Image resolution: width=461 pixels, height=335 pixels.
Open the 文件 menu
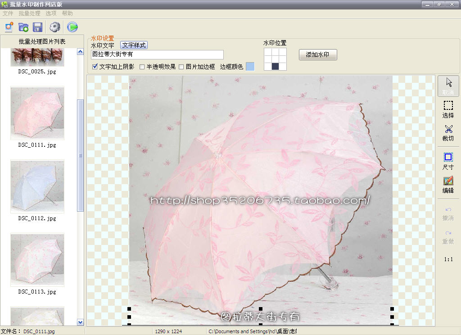(8, 14)
